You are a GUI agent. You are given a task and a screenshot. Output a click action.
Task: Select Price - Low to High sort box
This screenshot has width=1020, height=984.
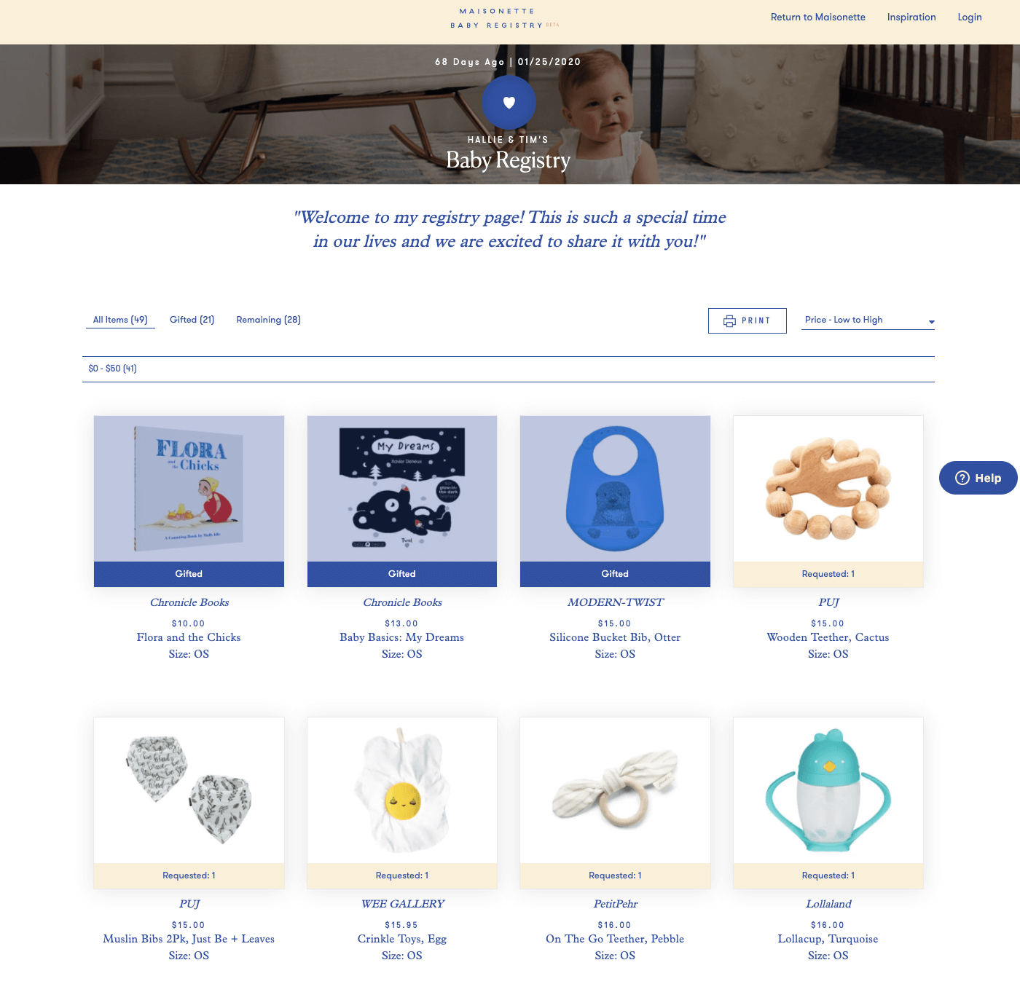[x=868, y=320]
